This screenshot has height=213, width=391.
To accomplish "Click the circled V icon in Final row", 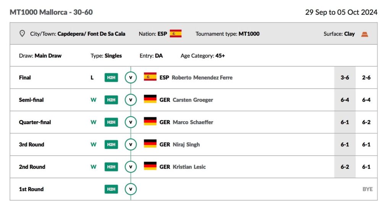I will pos(131,78).
